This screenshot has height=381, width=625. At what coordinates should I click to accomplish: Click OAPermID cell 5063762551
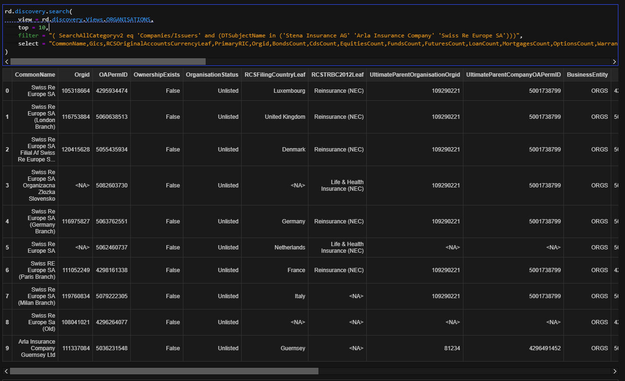click(x=112, y=222)
